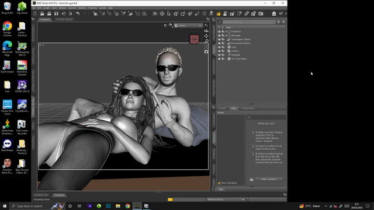Click the Video: Surfaces button
This screenshot has width=374, height=210.
tap(269, 179)
